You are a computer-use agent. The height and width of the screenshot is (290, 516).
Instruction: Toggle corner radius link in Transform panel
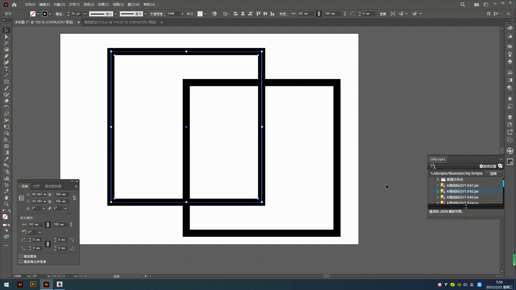point(48,244)
